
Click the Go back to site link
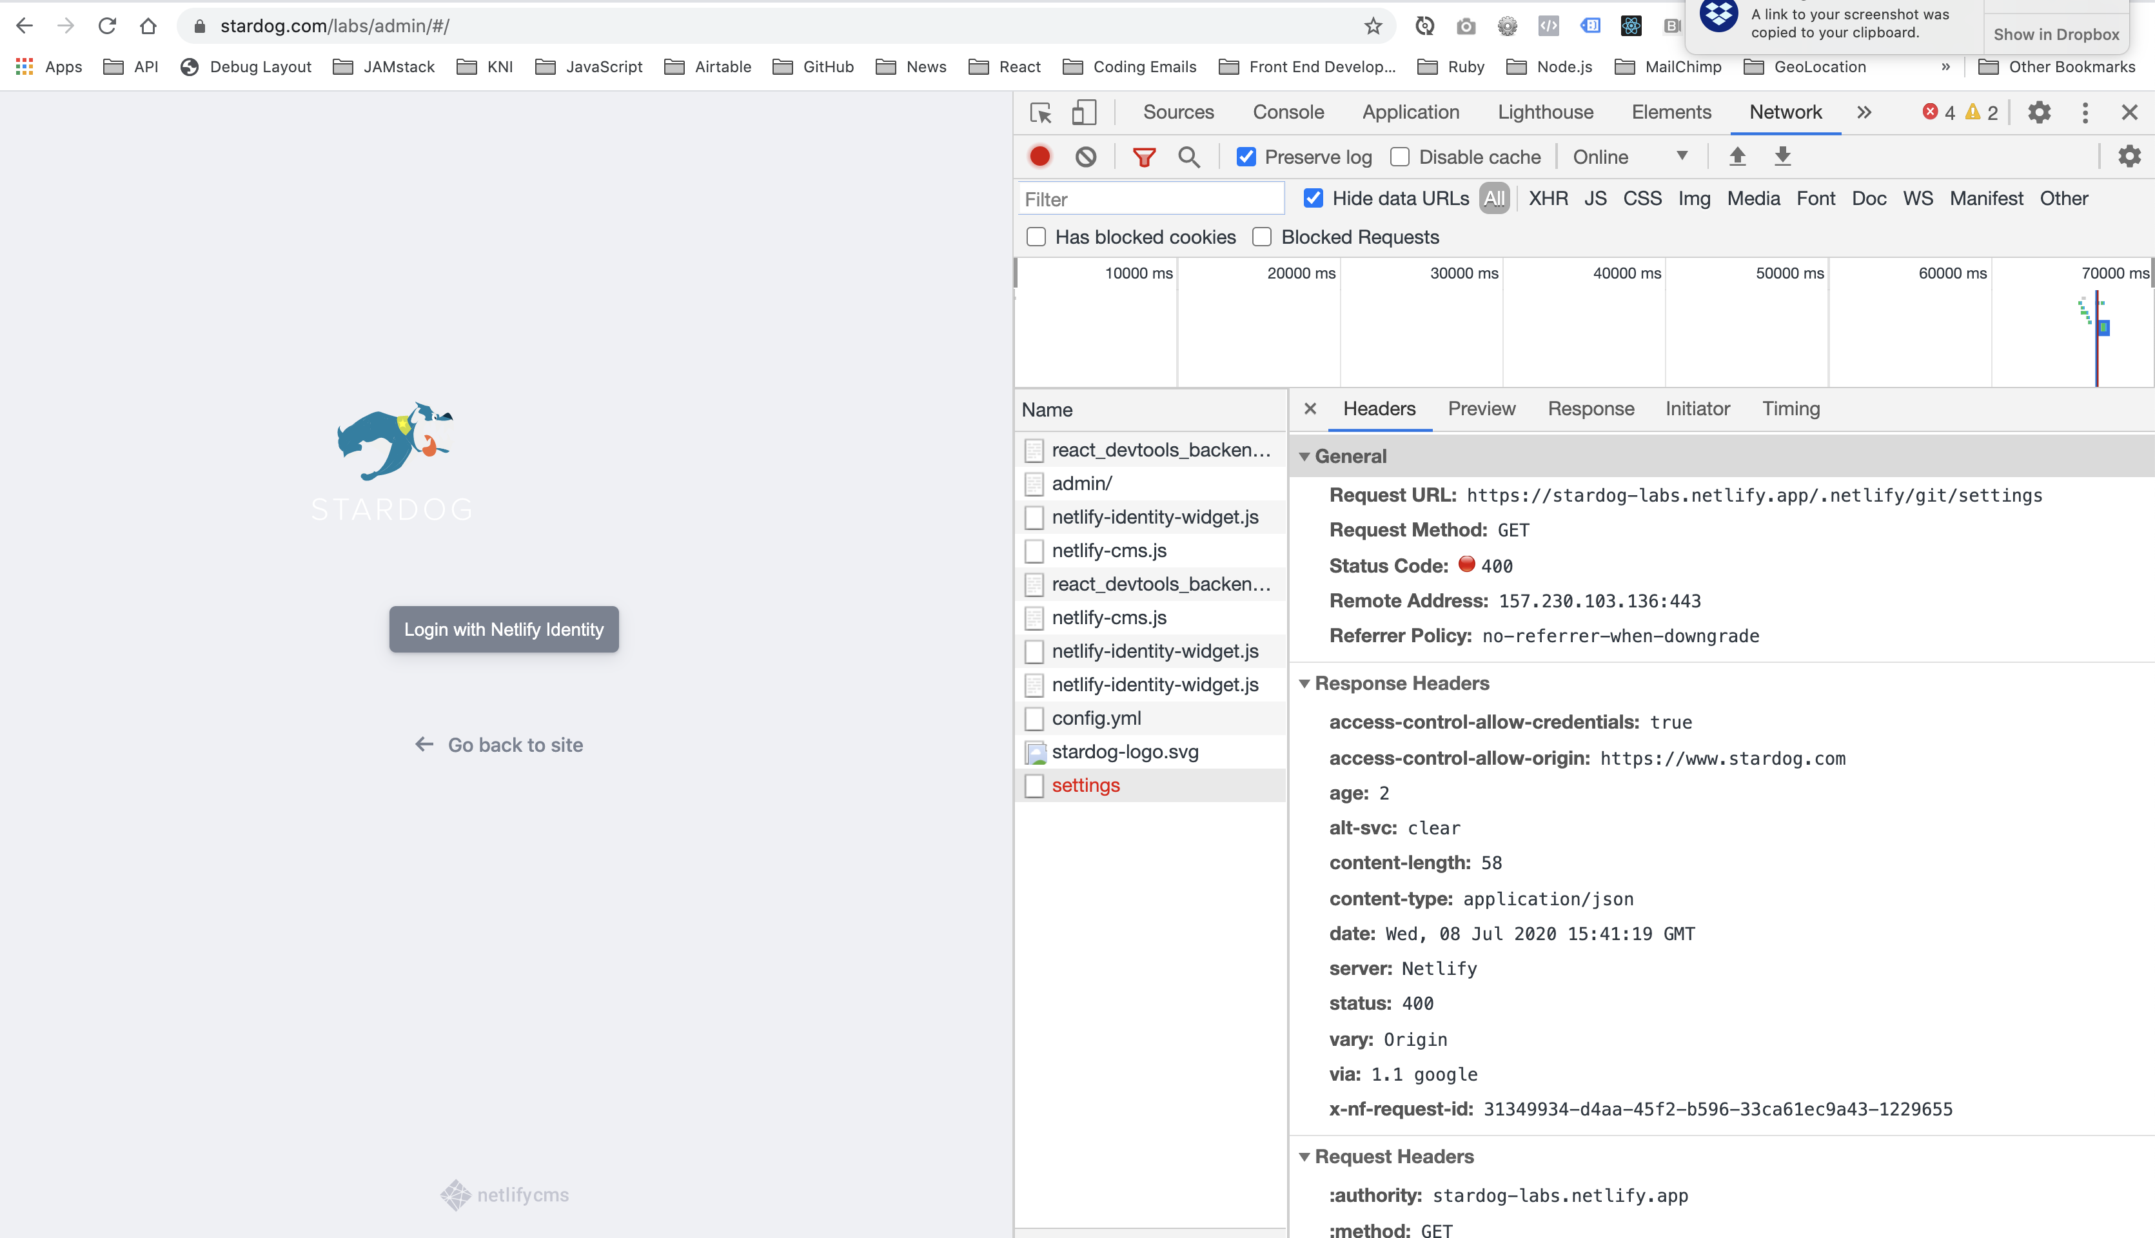pyautogui.click(x=497, y=745)
